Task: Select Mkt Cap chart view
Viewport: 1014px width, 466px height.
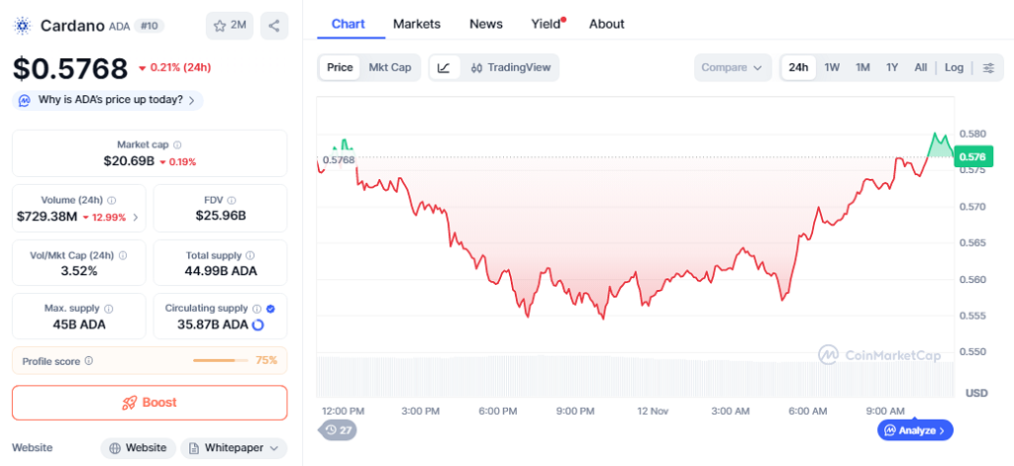Action: point(390,67)
